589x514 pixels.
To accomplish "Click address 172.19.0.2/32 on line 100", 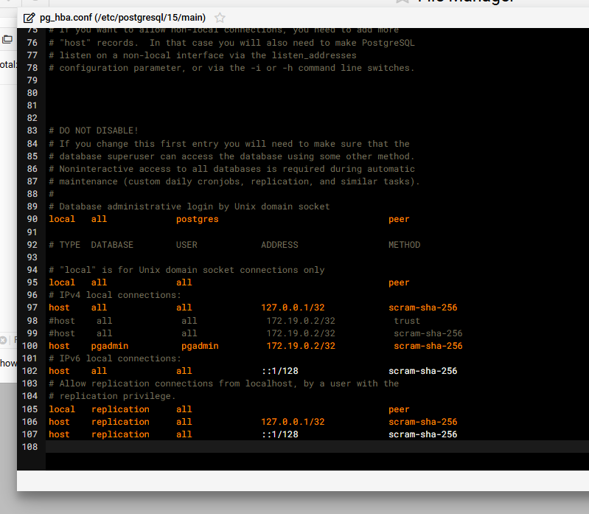I will pyautogui.click(x=301, y=346).
